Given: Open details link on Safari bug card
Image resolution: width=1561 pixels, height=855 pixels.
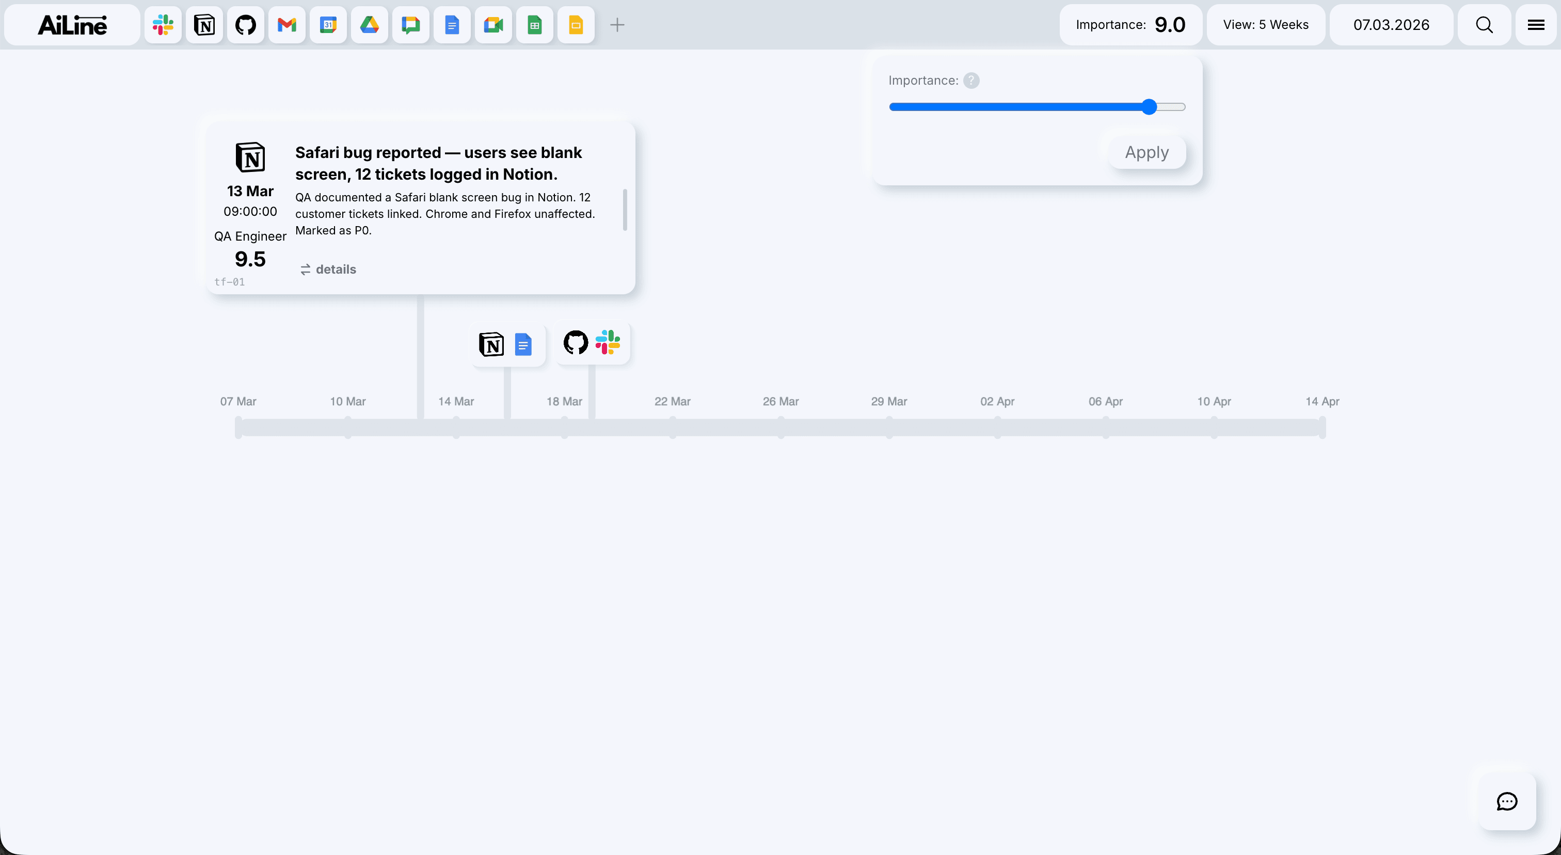Looking at the screenshot, I should [x=328, y=270].
